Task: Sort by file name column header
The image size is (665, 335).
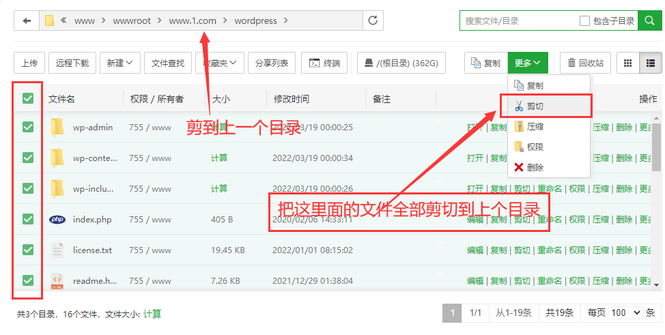Action: point(62,99)
